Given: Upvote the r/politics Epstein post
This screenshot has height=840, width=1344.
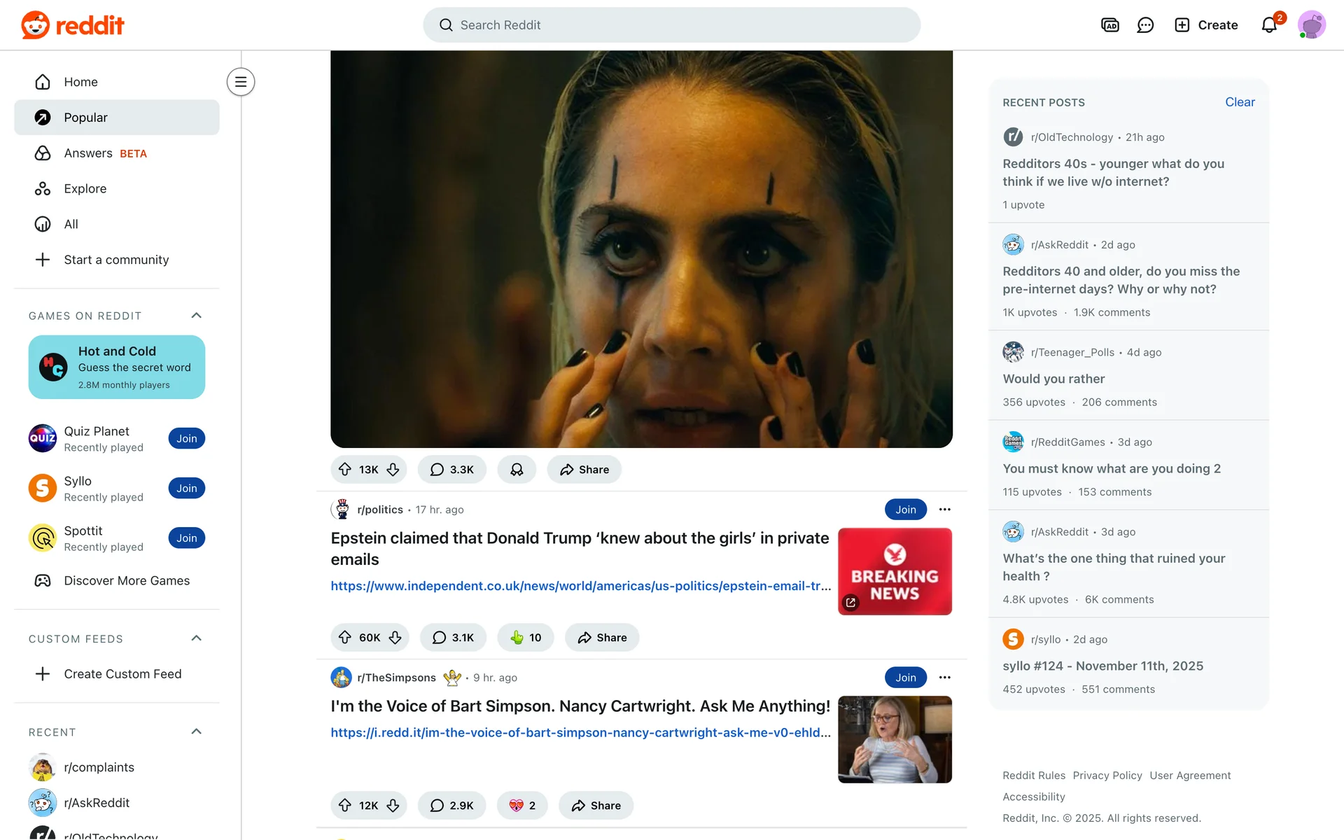Looking at the screenshot, I should [x=345, y=637].
